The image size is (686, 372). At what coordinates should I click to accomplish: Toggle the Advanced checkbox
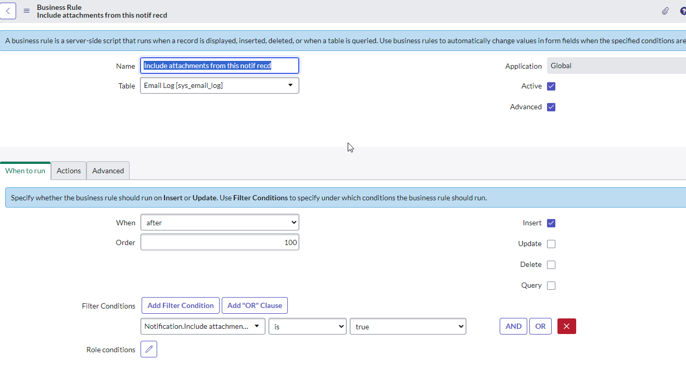[551, 107]
